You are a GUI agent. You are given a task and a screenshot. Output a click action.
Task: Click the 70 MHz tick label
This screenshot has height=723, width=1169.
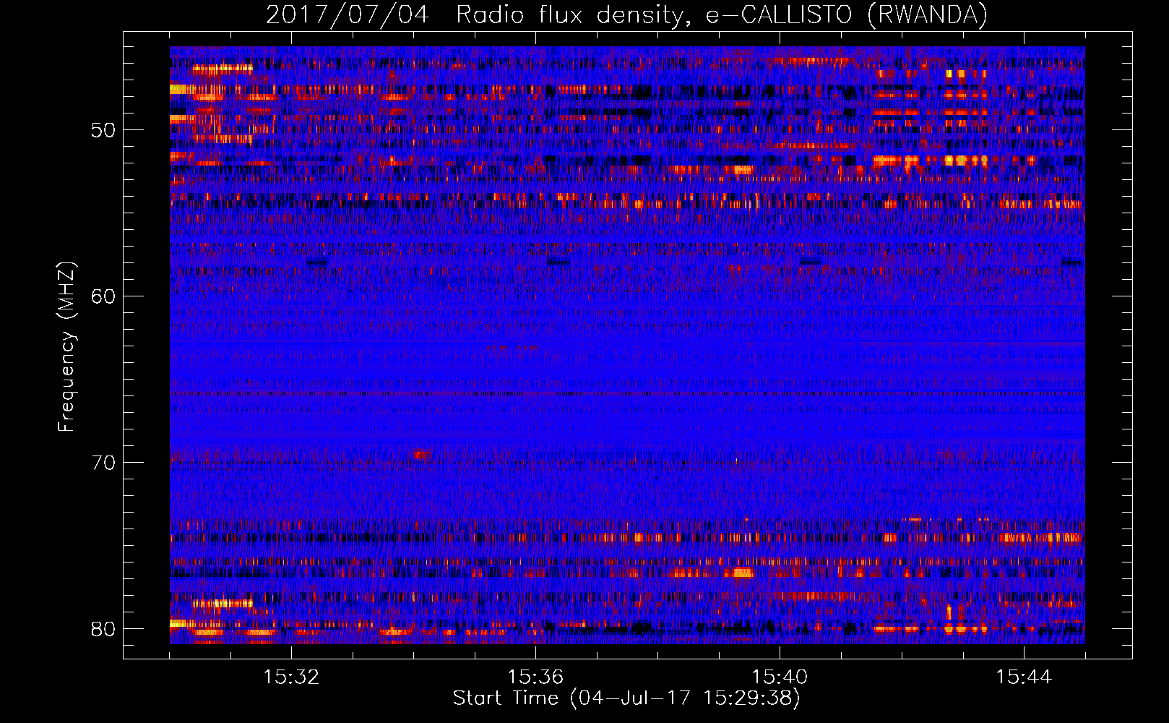coord(103,463)
